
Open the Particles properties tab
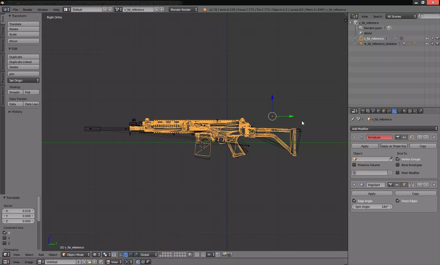click(415, 111)
